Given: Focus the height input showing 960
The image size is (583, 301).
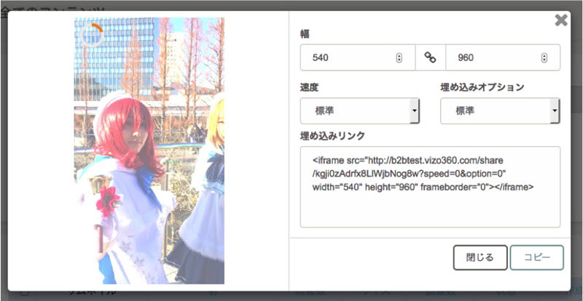Looking at the screenshot, I should pyautogui.click(x=492, y=57).
